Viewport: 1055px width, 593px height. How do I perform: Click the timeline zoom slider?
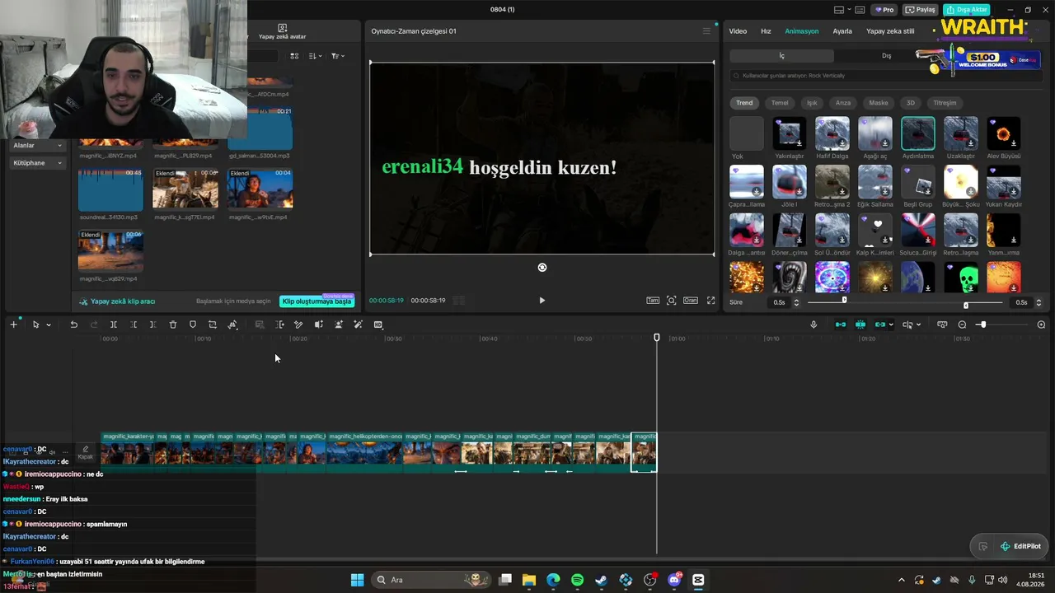point(1001,325)
